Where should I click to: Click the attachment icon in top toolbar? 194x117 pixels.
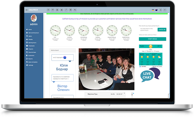pos(66,10)
